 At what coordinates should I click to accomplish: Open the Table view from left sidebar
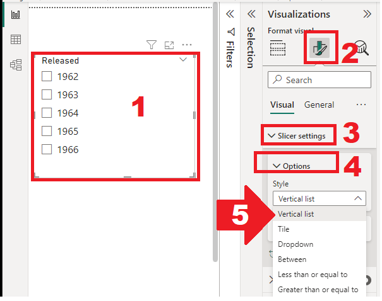(16, 40)
